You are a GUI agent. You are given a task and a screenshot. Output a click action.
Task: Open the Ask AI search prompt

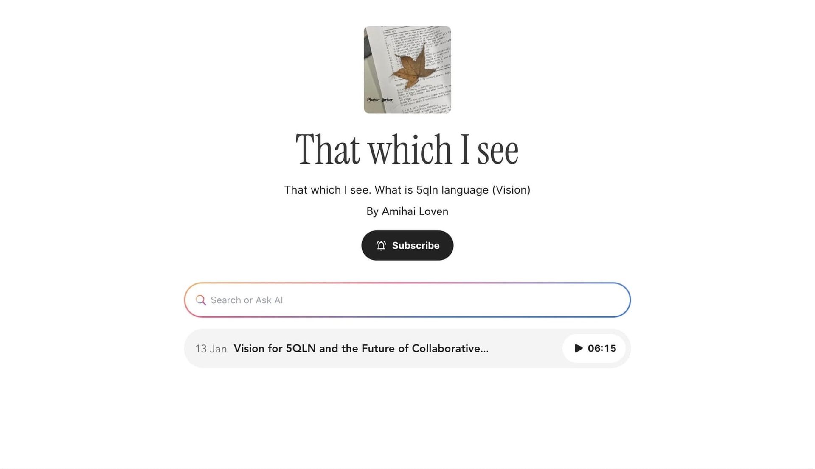297,300
